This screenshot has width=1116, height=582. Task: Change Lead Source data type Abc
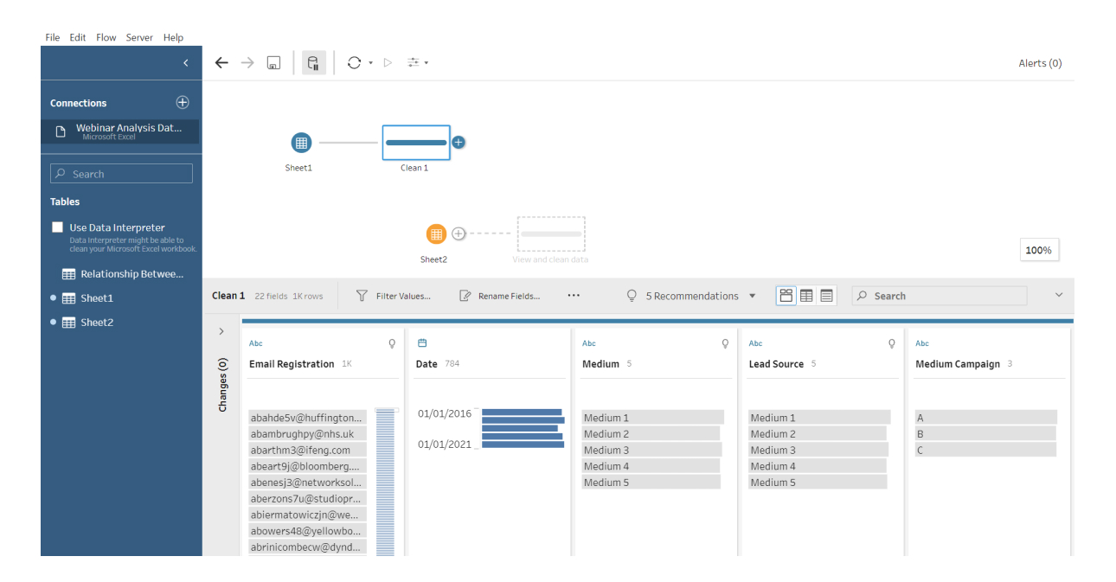pos(756,343)
